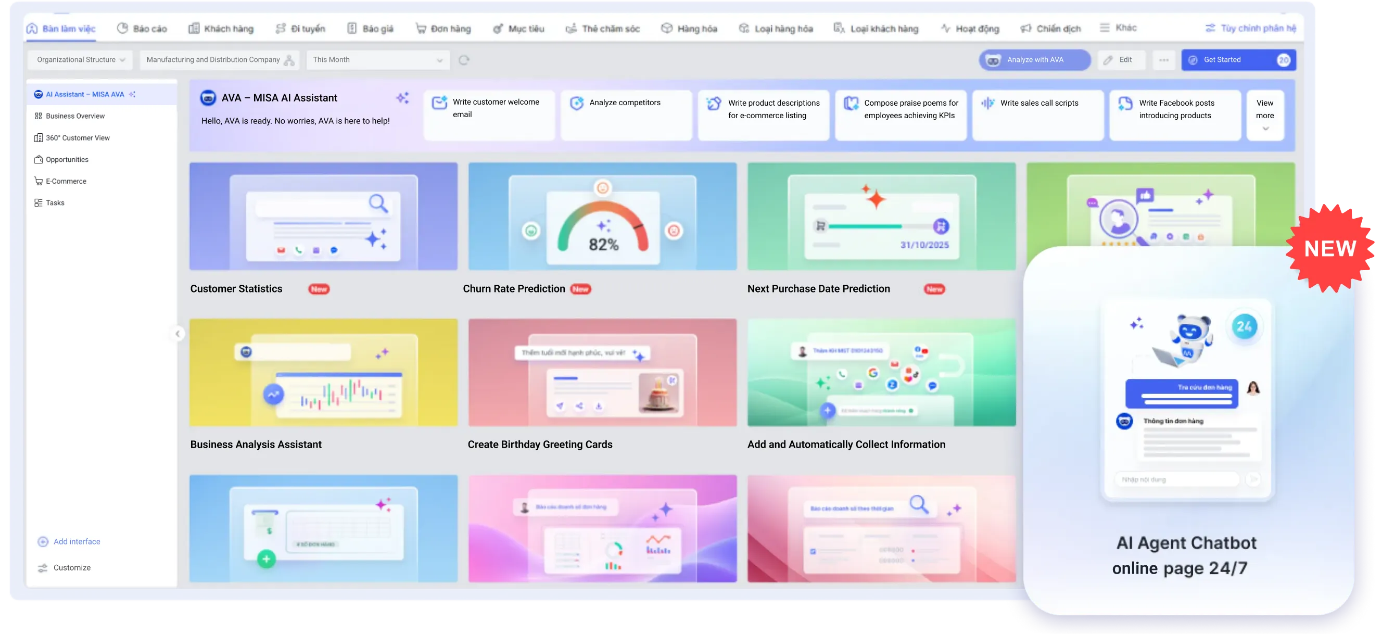This screenshot has width=1382, height=634.
Task: Collapse the left sidebar with arrow handle
Action: pyautogui.click(x=177, y=334)
